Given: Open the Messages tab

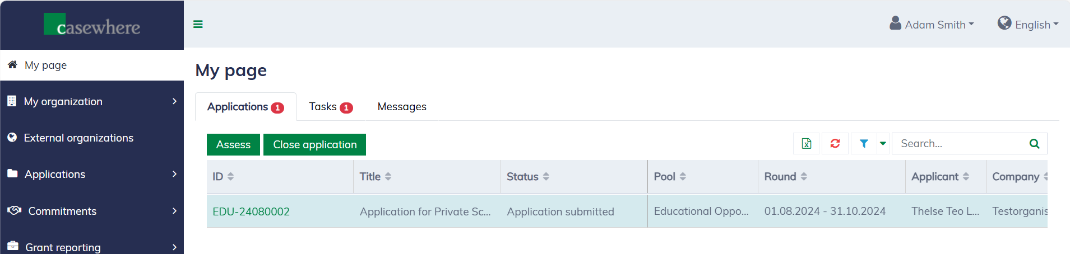Looking at the screenshot, I should tap(402, 107).
